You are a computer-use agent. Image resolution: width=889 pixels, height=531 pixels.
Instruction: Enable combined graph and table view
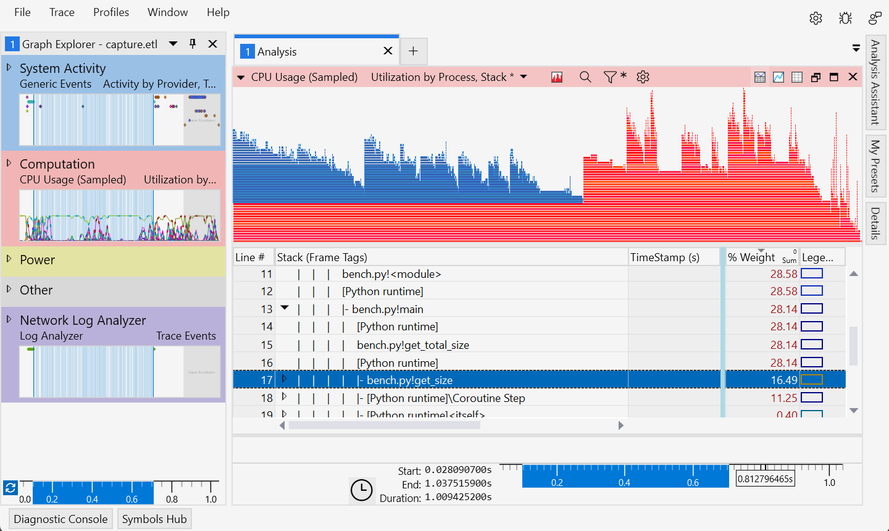759,77
